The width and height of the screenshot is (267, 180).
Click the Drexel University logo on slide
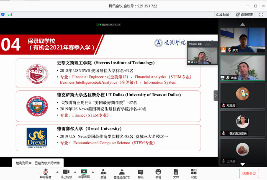(x=37, y=138)
